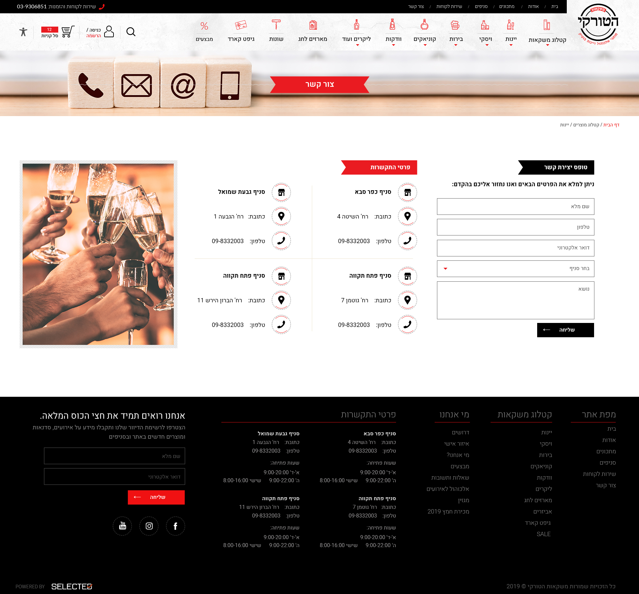The height and width of the screenshot is (594, 639).
Task: Open the Instagram icon in footer
Action: 149,526
